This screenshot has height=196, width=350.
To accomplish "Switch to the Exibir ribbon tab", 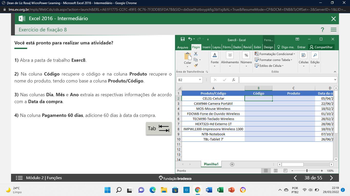I will pyautogui.click(x=257, y=47).
